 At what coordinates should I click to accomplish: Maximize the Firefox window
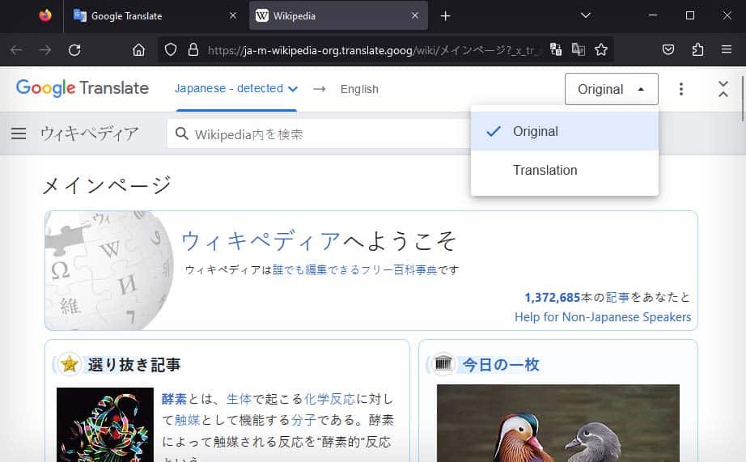(690, 15)
